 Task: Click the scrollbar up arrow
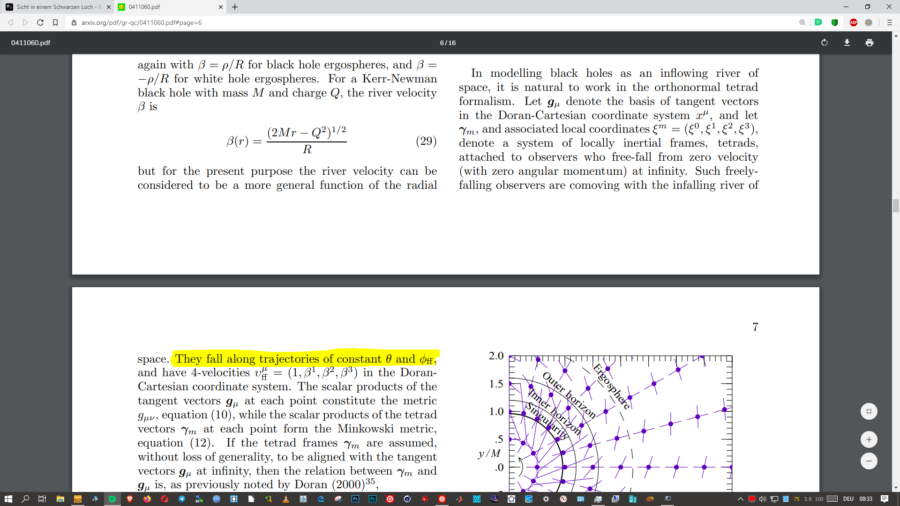[x=896, y=35]
